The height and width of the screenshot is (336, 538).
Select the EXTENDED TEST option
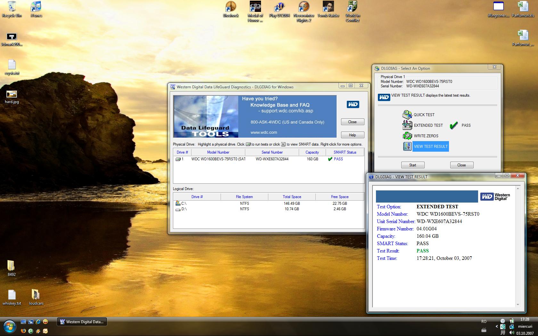[428, 125]
